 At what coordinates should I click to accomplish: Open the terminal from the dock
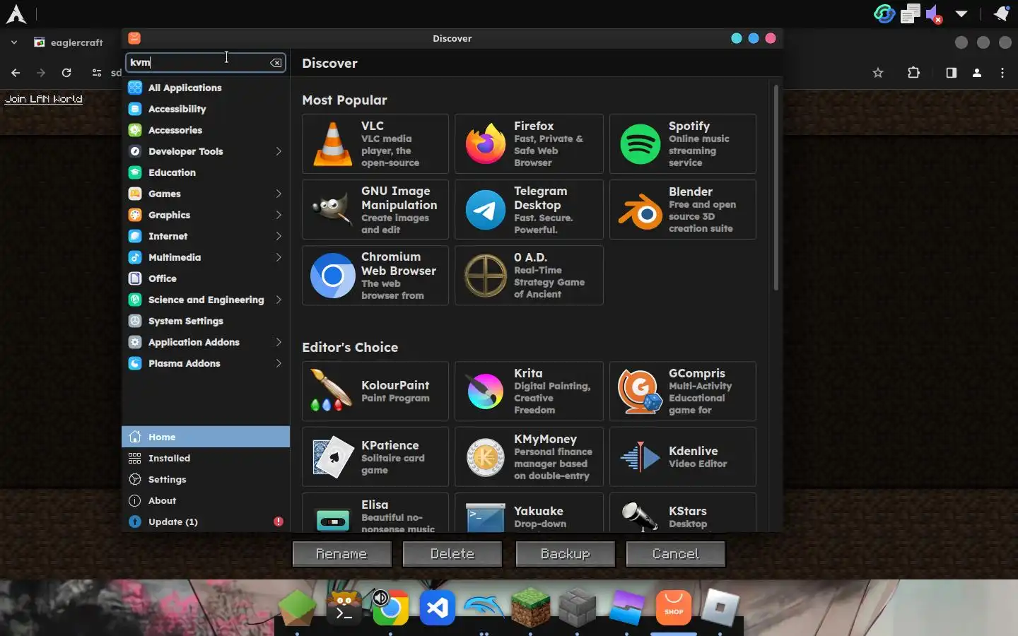(x=344, y=608)
